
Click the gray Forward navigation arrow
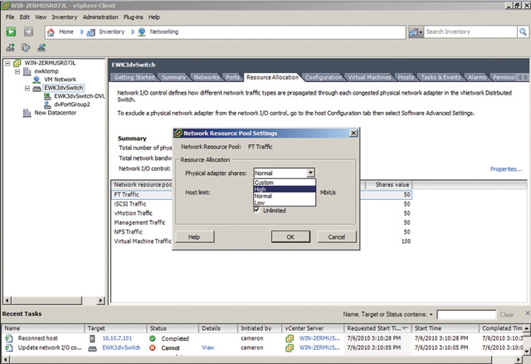point(28,32)
